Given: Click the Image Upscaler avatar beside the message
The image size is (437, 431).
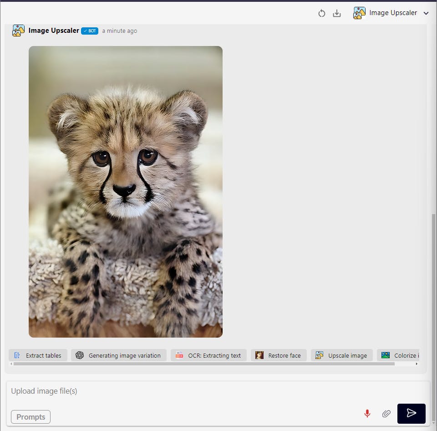Looking at the screenshot, I should click(x=18, y=31).
